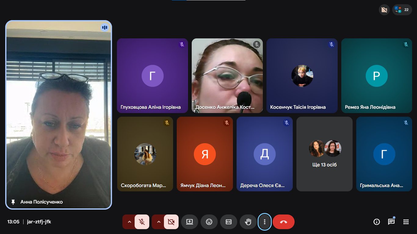The height and width of the screenshot is (234, 417).
Task: Click the meeting code jar-ztfj-jfk
Action: click(39, 222)
